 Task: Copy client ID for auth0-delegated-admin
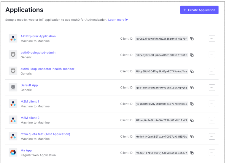point(192,55)
